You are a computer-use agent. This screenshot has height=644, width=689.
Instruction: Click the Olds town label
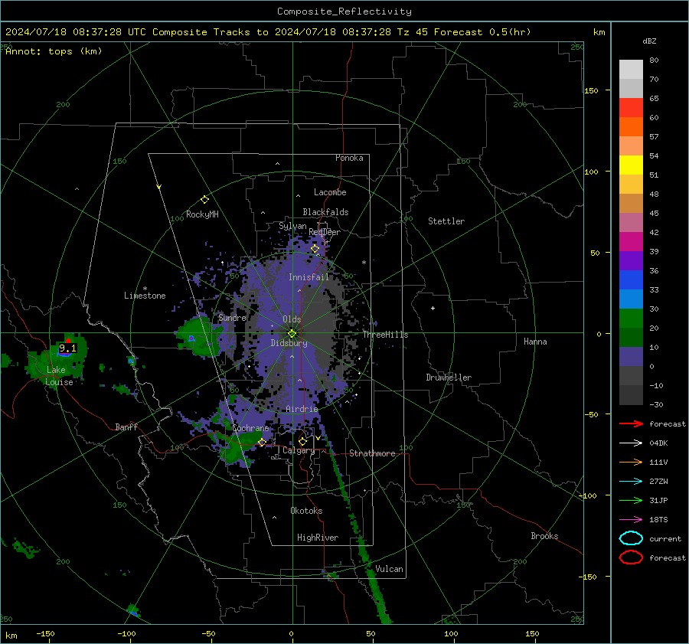[x=292, y=319]
